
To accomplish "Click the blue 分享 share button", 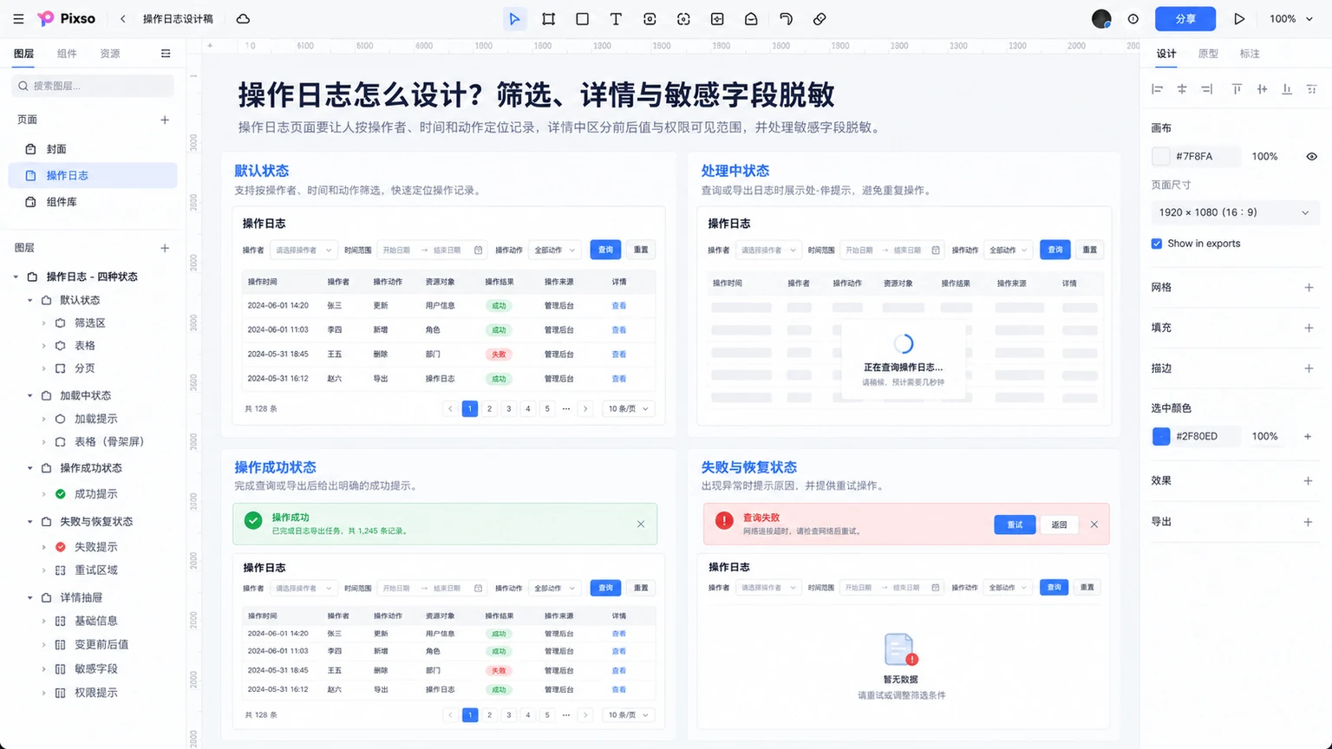I will 1185,19.
